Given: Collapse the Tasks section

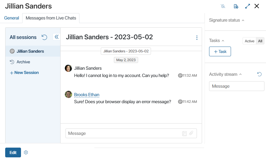Looking at the screenshot, I should coord(223,41).
